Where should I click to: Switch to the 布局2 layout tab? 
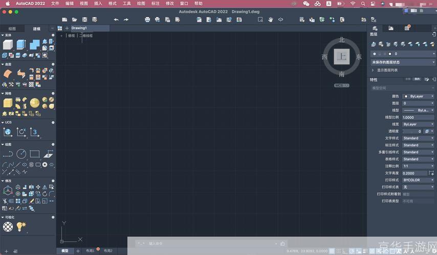pos(108,251)
